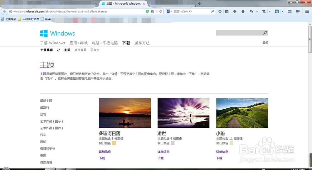Expand dropdown next to blue star icon
The width and height of the screenshot is (312, 170).
pos(283,11)
